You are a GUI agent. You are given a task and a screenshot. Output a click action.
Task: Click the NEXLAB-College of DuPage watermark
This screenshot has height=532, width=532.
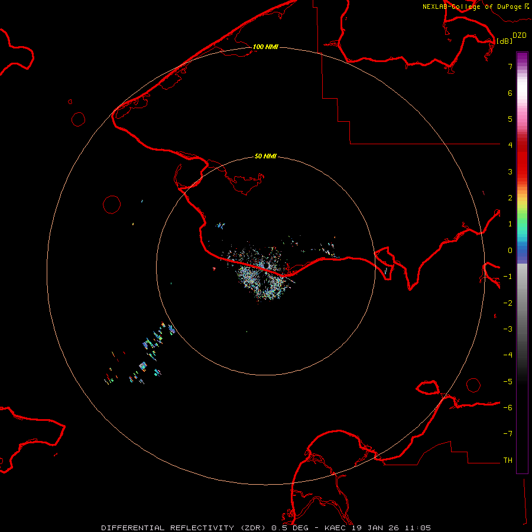coord(476,7)
